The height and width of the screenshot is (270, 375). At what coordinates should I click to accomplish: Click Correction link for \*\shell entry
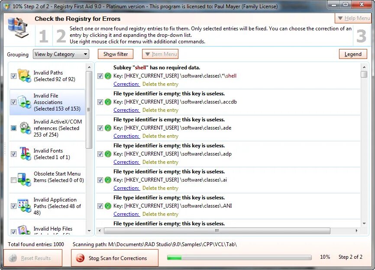(126, 84)
